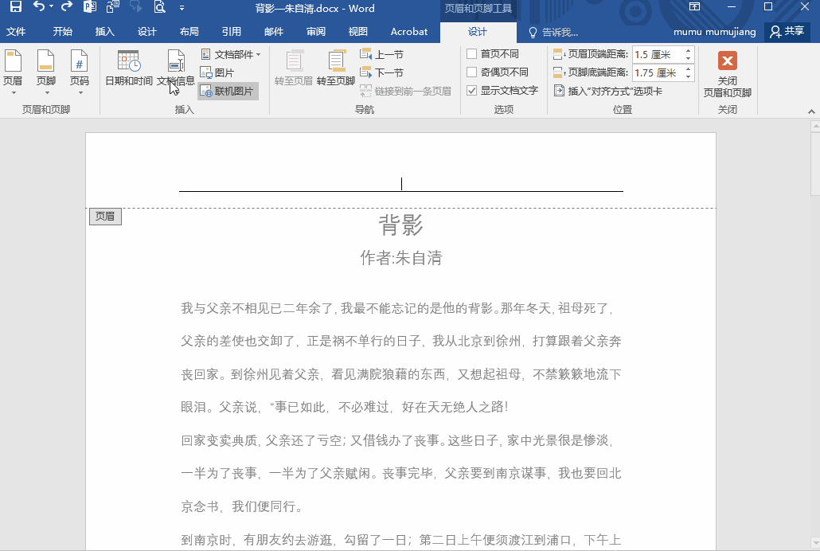
Task: Open the Undo history dropdown arrow
Action: pyautogui.click(x=51, y=7)
